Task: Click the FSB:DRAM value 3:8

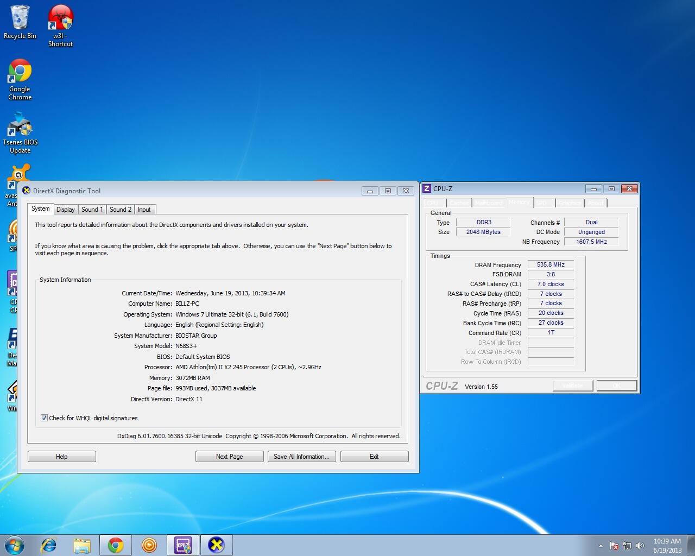Action: click(x=551, y=275)
